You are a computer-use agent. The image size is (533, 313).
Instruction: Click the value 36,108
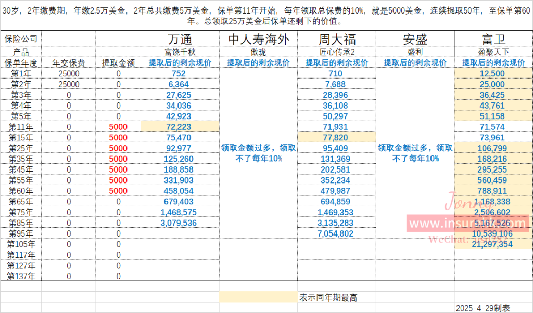point(335,106)
